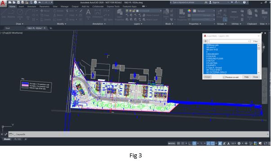Toggle polar tracking in status bar

tap(195, 143)
